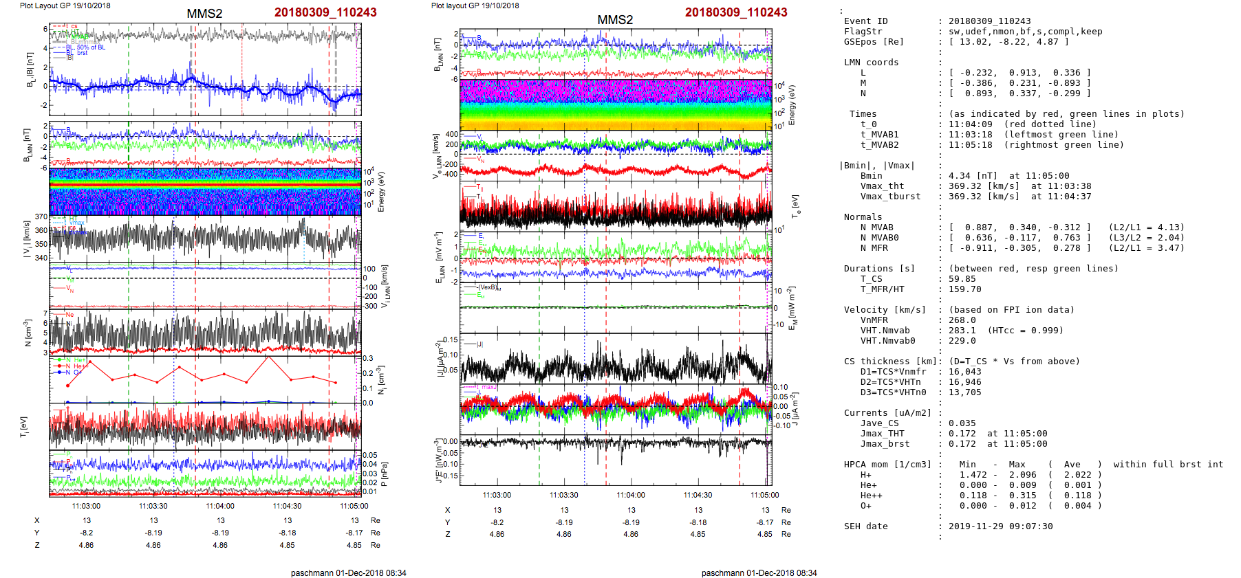
Task: Select M vector "[ -0.386, 0.231, -0.893 ]"
Action: [1019, 83]
